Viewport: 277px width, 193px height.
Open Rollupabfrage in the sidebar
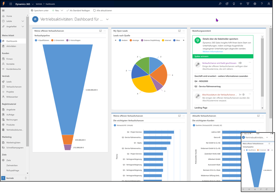click(x=13, y=171)
